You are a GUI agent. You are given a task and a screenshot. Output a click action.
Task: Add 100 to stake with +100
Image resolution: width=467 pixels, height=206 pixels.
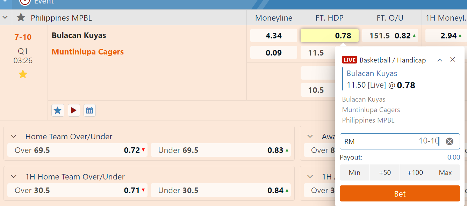[415, 172]
